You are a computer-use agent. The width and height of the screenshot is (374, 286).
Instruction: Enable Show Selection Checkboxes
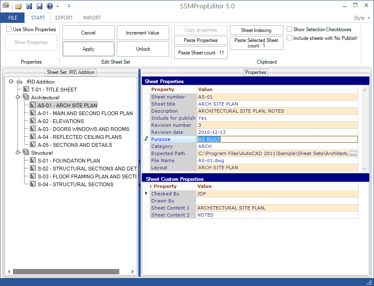tap(289, 29)
